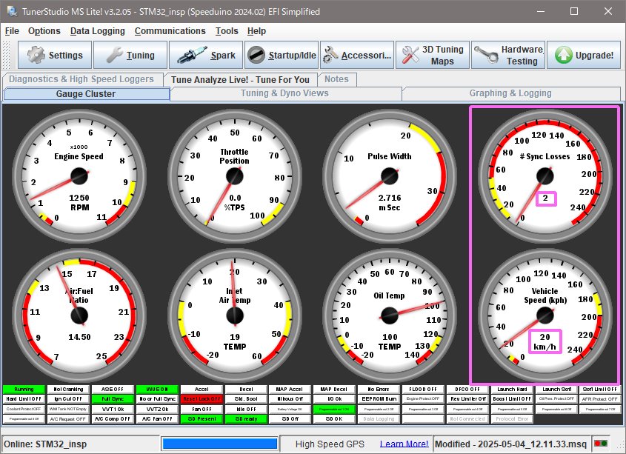The width and height of the screenshot is (626, 454).
Task: Click the Rev Limiter Off indicator
Action: pyautogui.click(x=467, y=399)
